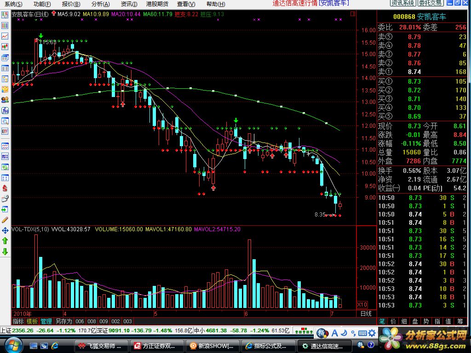Click the green import arrow icon in left toolbar
The height and width of the screenshot is (353, 471).
coord(5,209)
